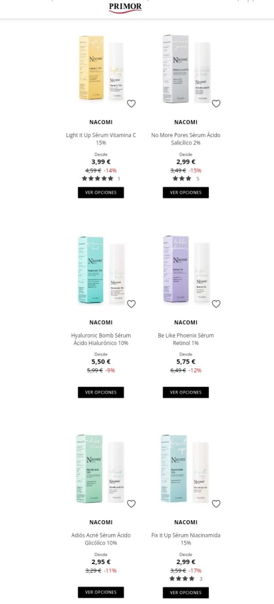Image resolution: width=274 pixels, height=604 pixels.
Task: Open Light it Up Sérum Vitamina C title
Action: [x=101, y=139]
